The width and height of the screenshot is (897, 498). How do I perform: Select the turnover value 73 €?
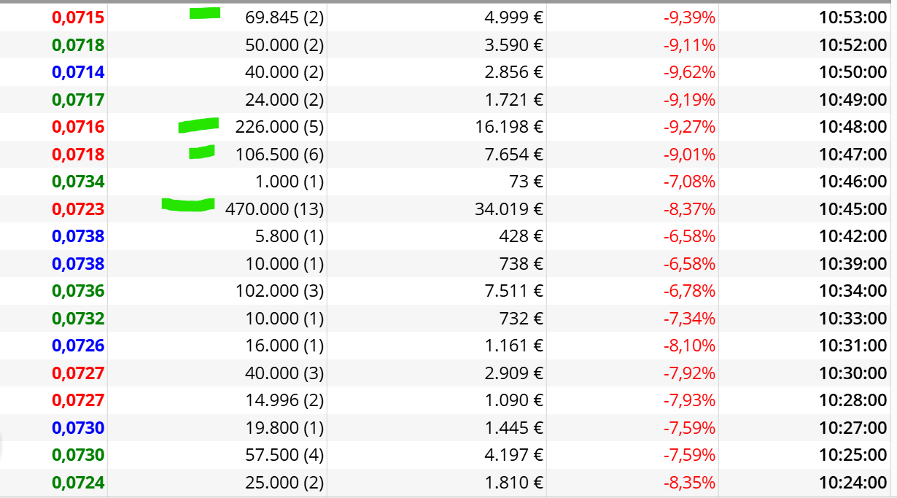pos(527,182)
